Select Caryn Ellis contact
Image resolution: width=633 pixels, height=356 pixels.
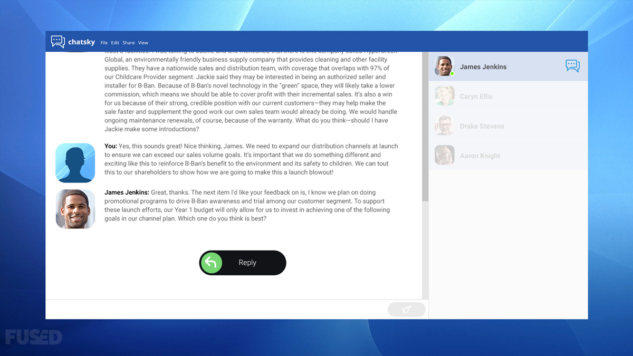point(508,97)
